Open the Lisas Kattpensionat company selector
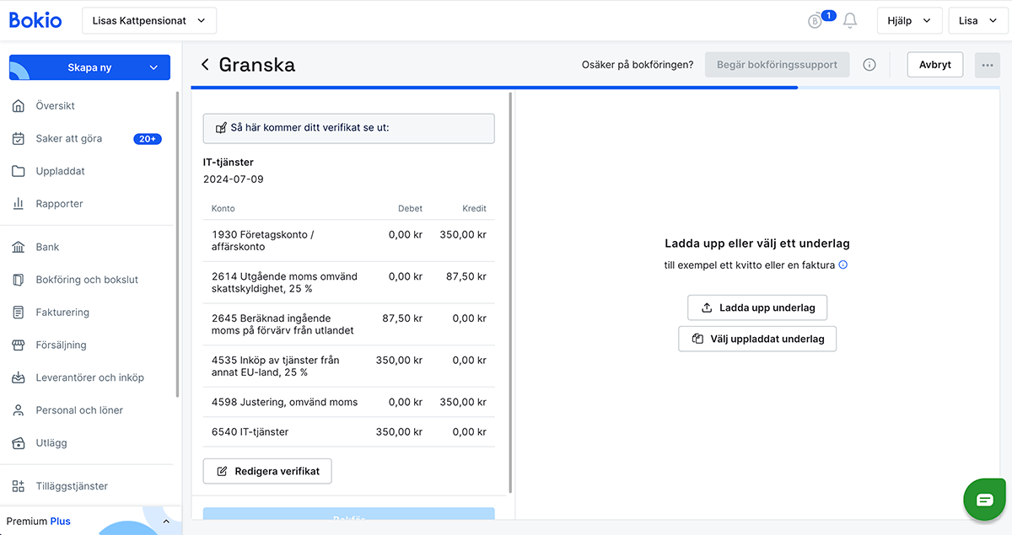1012x535 pixels. [148, 19]
